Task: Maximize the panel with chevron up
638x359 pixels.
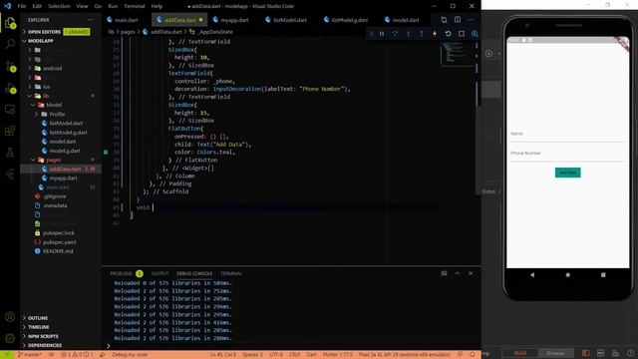Action: click(x=458, y=273)
